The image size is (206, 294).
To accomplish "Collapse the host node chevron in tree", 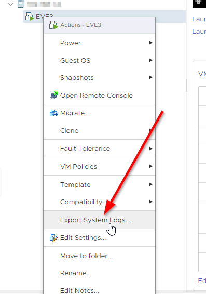I will (11, 4).
